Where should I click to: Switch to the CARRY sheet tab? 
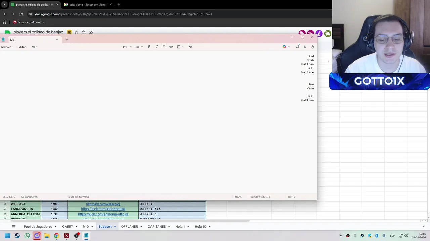(68, 227)
